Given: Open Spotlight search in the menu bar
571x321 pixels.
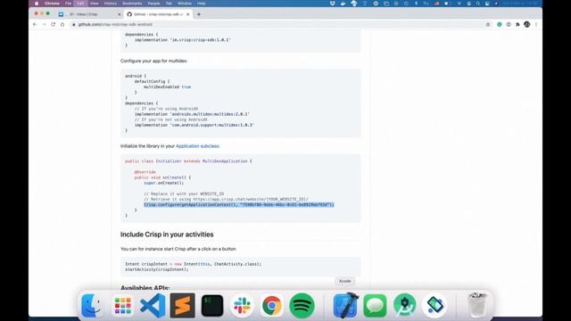Looking at the screenshot, I should pos(478,4).
